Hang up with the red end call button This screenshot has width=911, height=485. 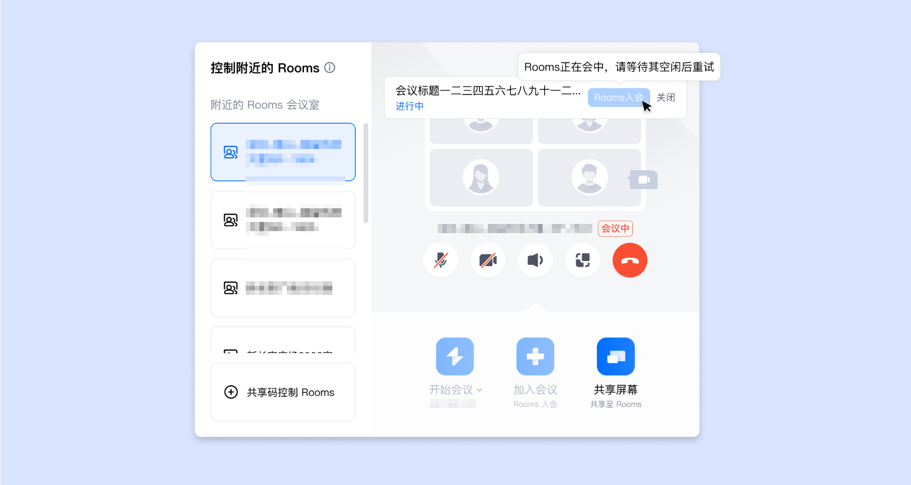point(630,260)
